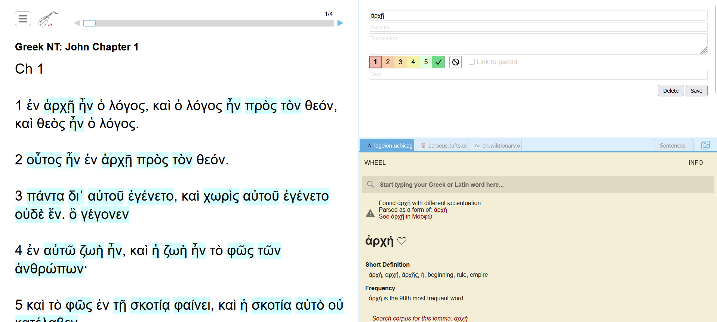Set term status to ignored
Image resolution: width=717 pixels, height=322 pixels.
click(455, 62)
